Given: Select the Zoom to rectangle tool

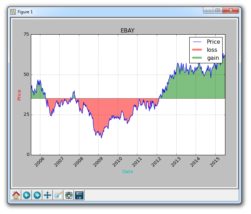Looking at the screenshot, I should [58, 195].
